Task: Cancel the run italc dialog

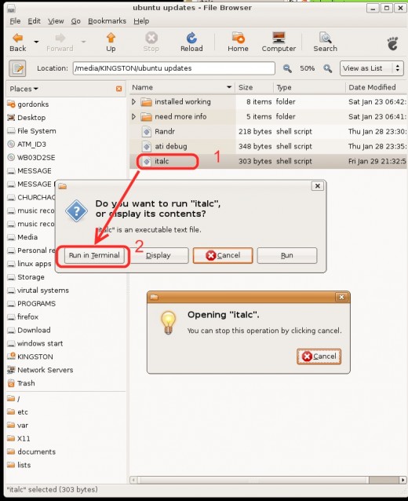Action: (223, 255)
